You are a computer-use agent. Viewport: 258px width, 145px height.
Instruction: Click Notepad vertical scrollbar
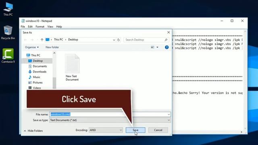coord(245,80)
